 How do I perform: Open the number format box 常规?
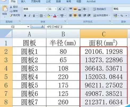121,9
